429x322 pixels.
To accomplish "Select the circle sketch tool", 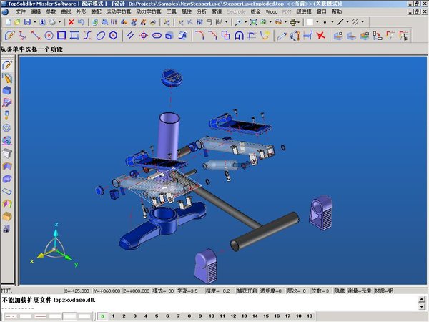I will point(49,35).
